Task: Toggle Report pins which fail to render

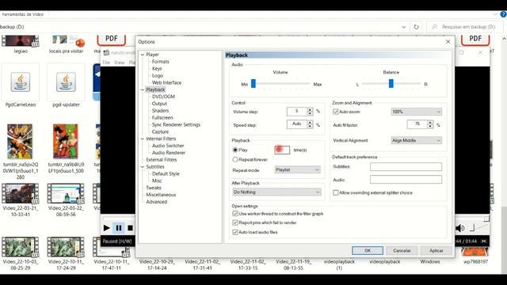Action: tap(235, 222)
